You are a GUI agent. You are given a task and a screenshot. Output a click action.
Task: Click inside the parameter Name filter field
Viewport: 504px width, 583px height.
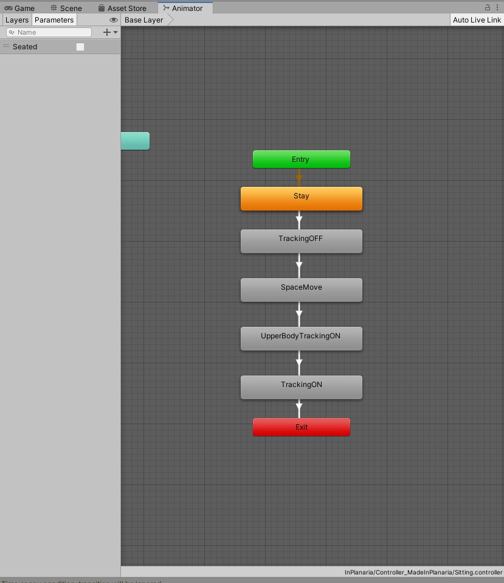pyautogui.click(x=49, y=32)
